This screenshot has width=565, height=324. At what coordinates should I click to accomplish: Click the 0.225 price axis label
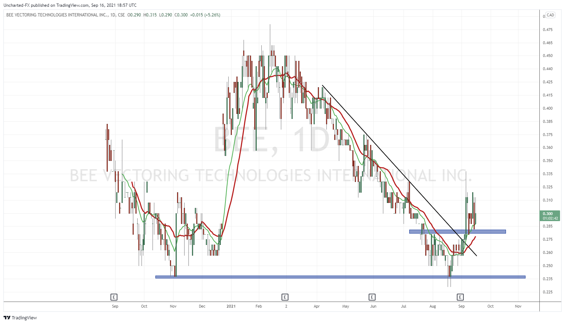click(x=548, y=292)
